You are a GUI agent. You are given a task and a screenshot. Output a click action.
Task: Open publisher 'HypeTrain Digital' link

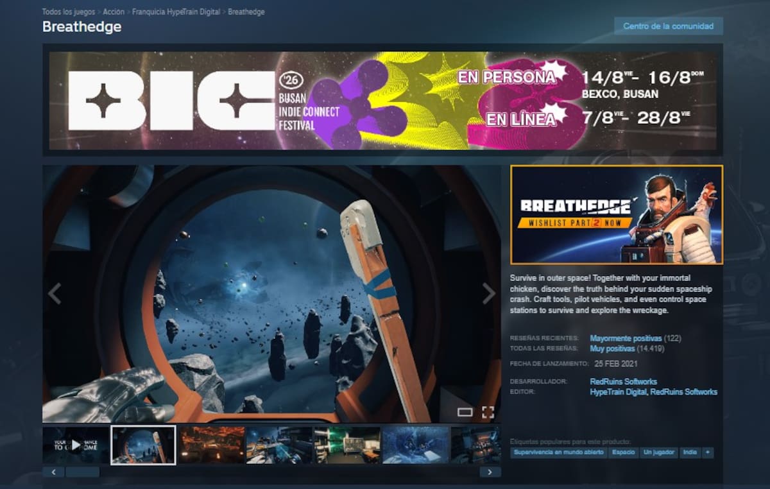[x=618, y=391]
